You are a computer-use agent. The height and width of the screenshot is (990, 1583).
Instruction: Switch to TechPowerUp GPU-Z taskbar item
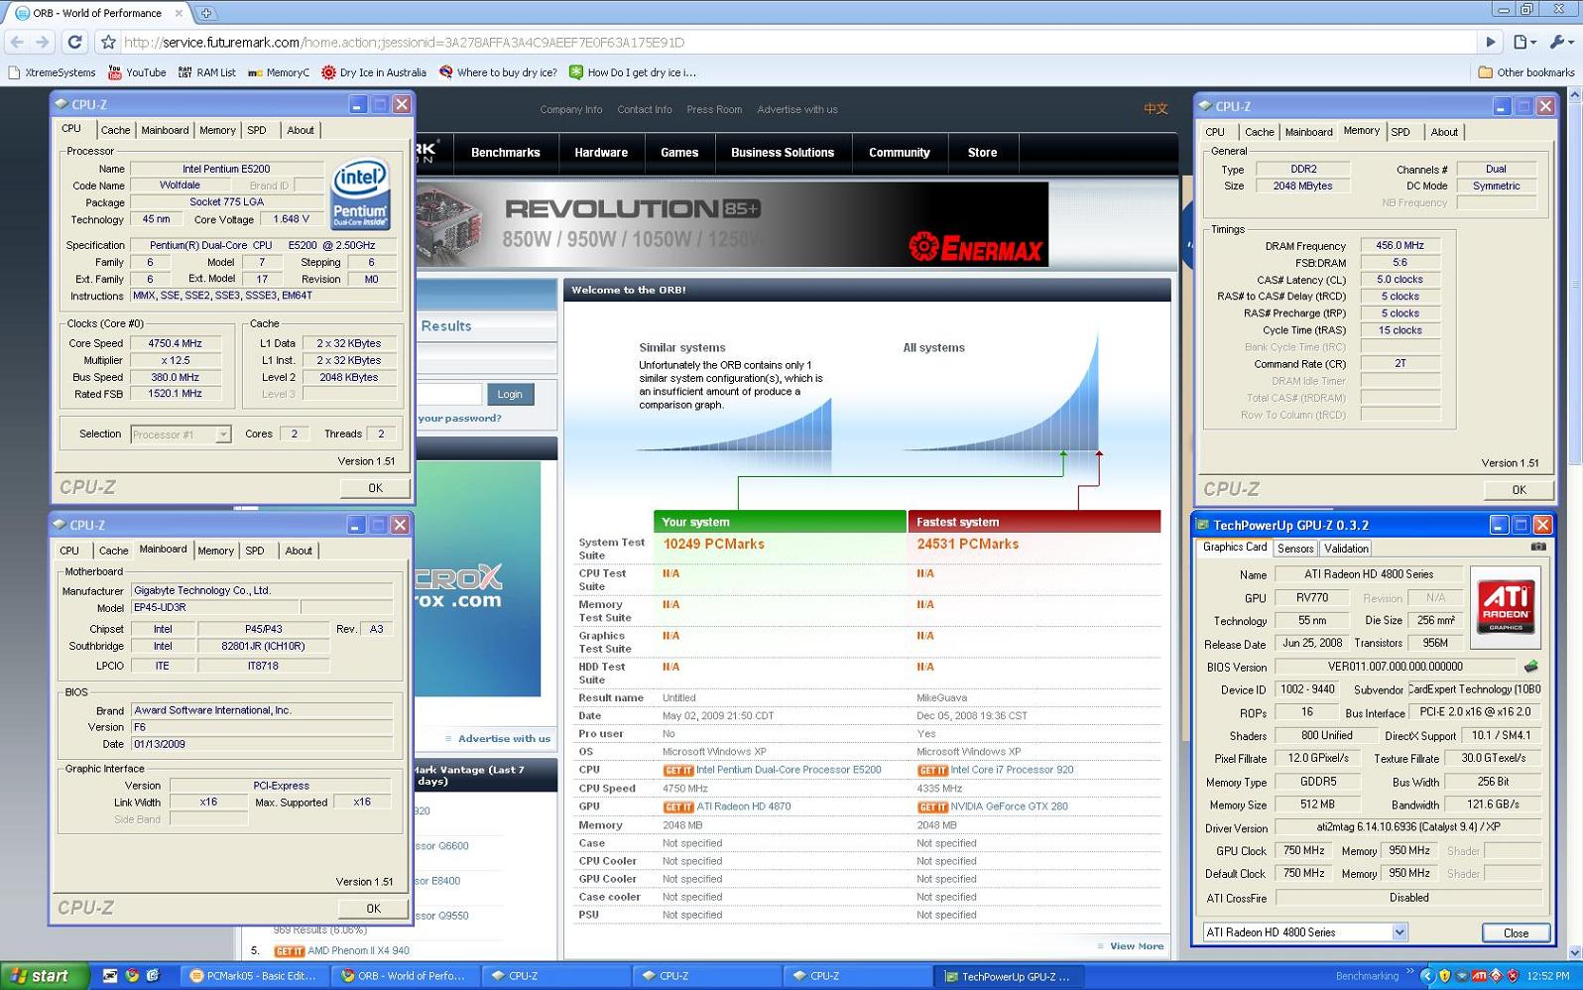(1010, 976)
